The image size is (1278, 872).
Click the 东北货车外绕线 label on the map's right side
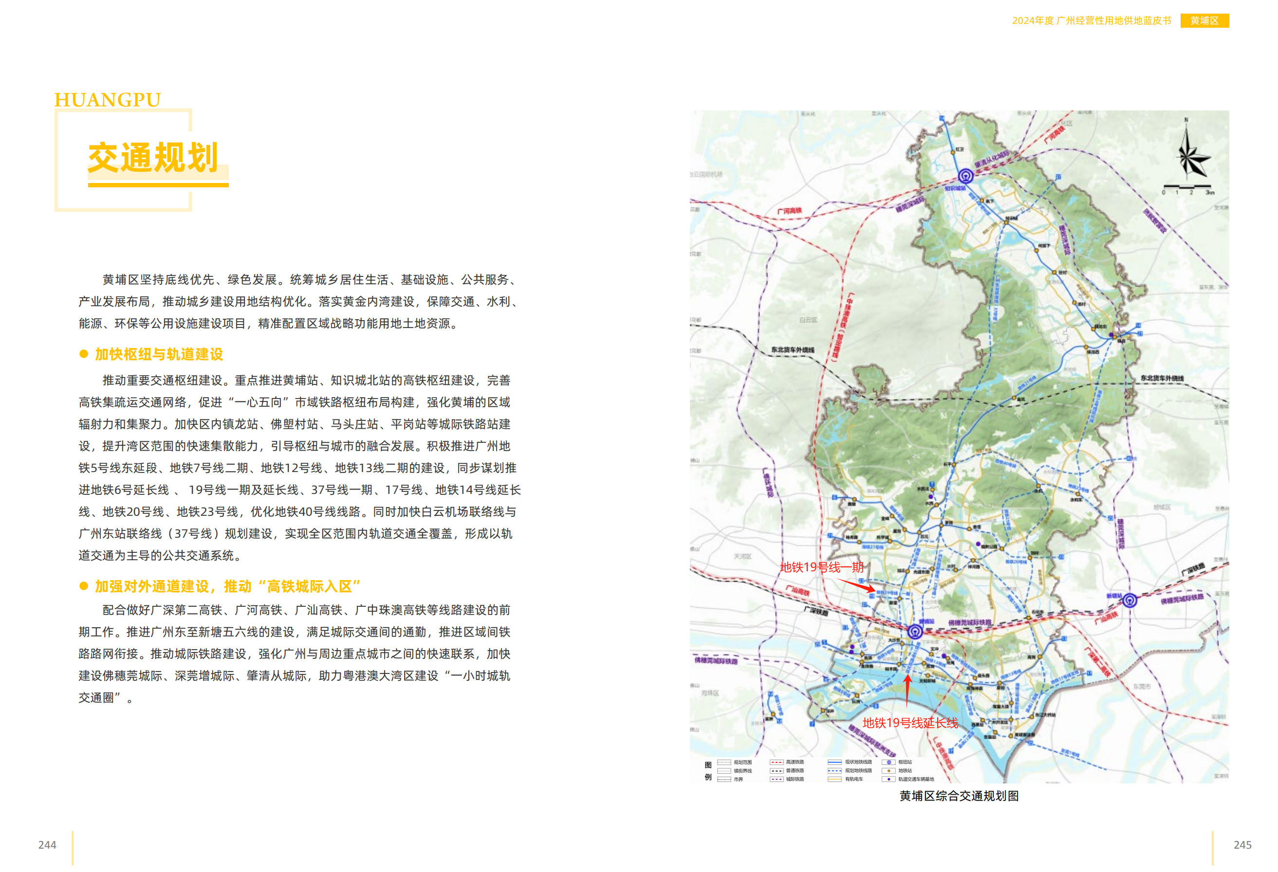pyautogui.click(x=1162, y=379)
